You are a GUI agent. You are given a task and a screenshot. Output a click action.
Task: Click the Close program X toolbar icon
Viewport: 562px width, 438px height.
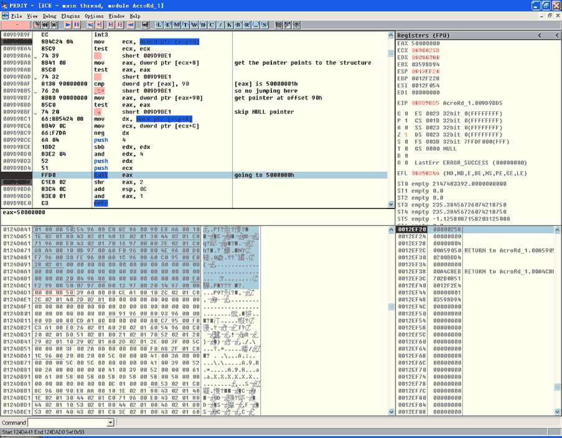[x=54, y=25]
